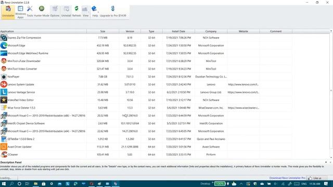Open the Tools section

(30, 11)
